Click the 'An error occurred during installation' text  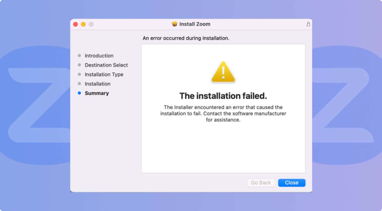point(186,38)
